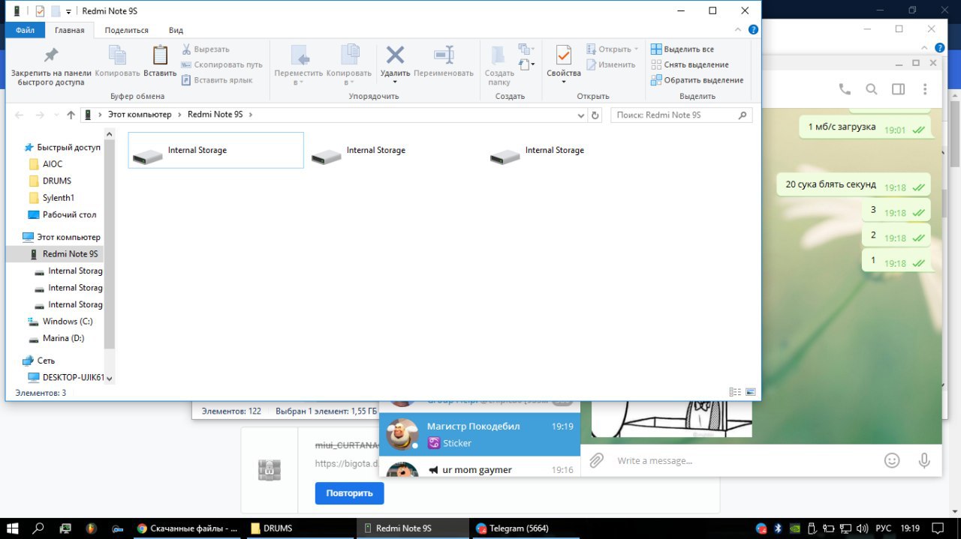The image size is (961, 539).
Task: Click the Копировать ribbon icon
Action: pos(118,61)
